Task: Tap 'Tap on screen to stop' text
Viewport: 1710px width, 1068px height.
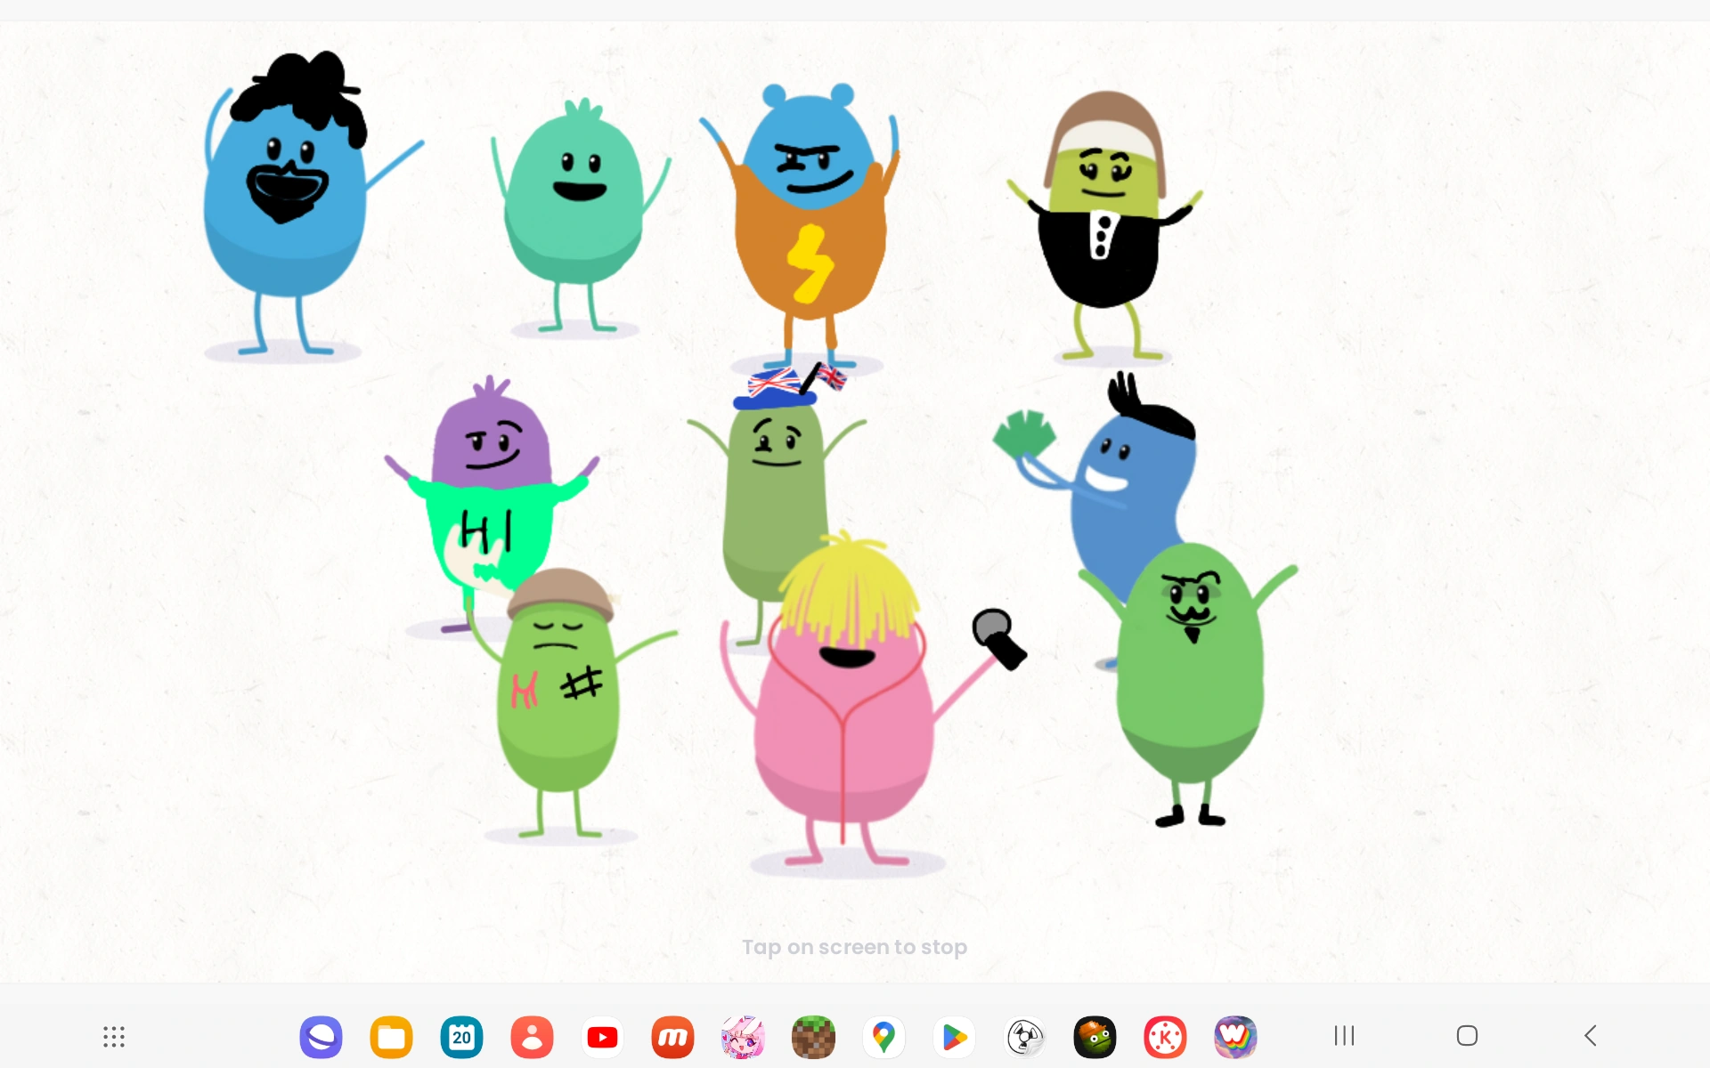Action: [x=854, y=947]
